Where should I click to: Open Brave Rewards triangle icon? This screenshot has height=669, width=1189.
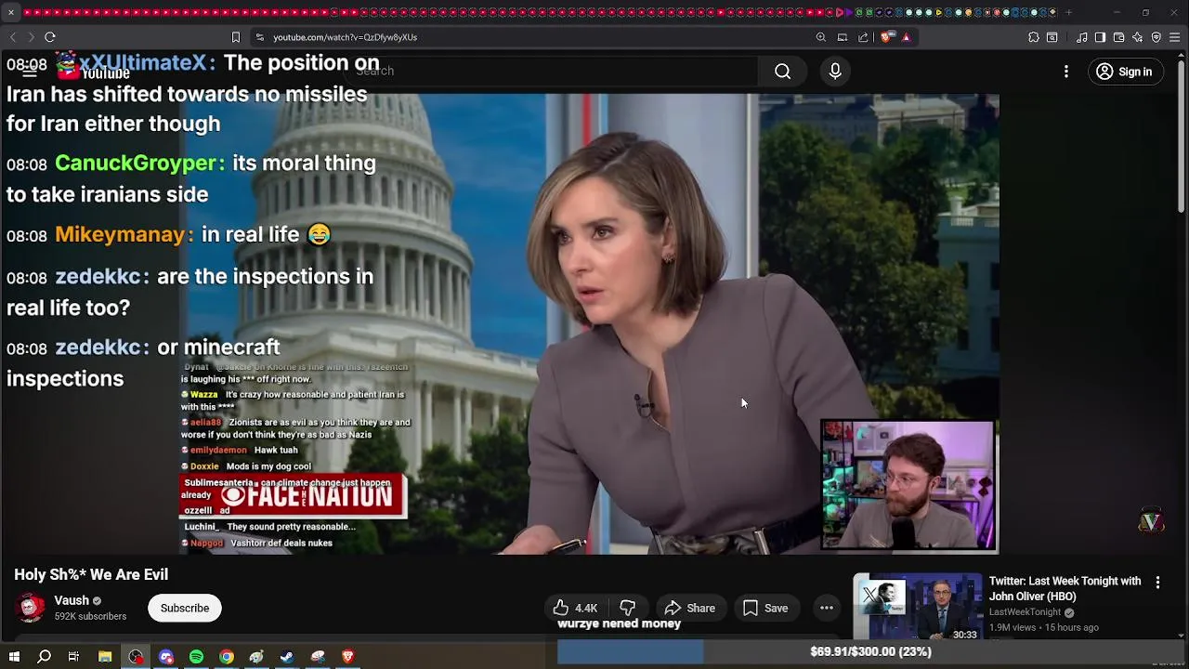[x=906, y=37]
